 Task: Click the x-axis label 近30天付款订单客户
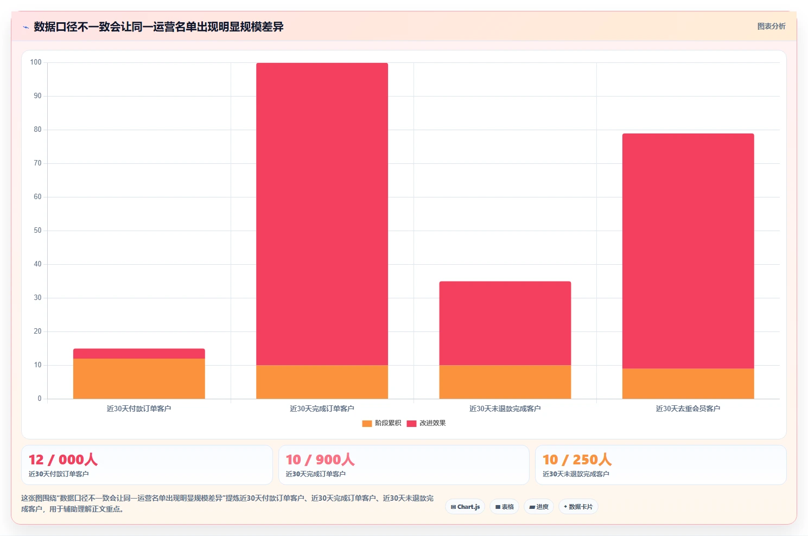pos(139,409)
